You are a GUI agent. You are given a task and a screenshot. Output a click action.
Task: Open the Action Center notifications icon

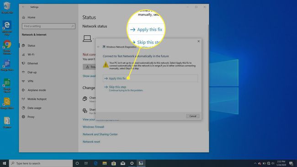click(291, 163)
